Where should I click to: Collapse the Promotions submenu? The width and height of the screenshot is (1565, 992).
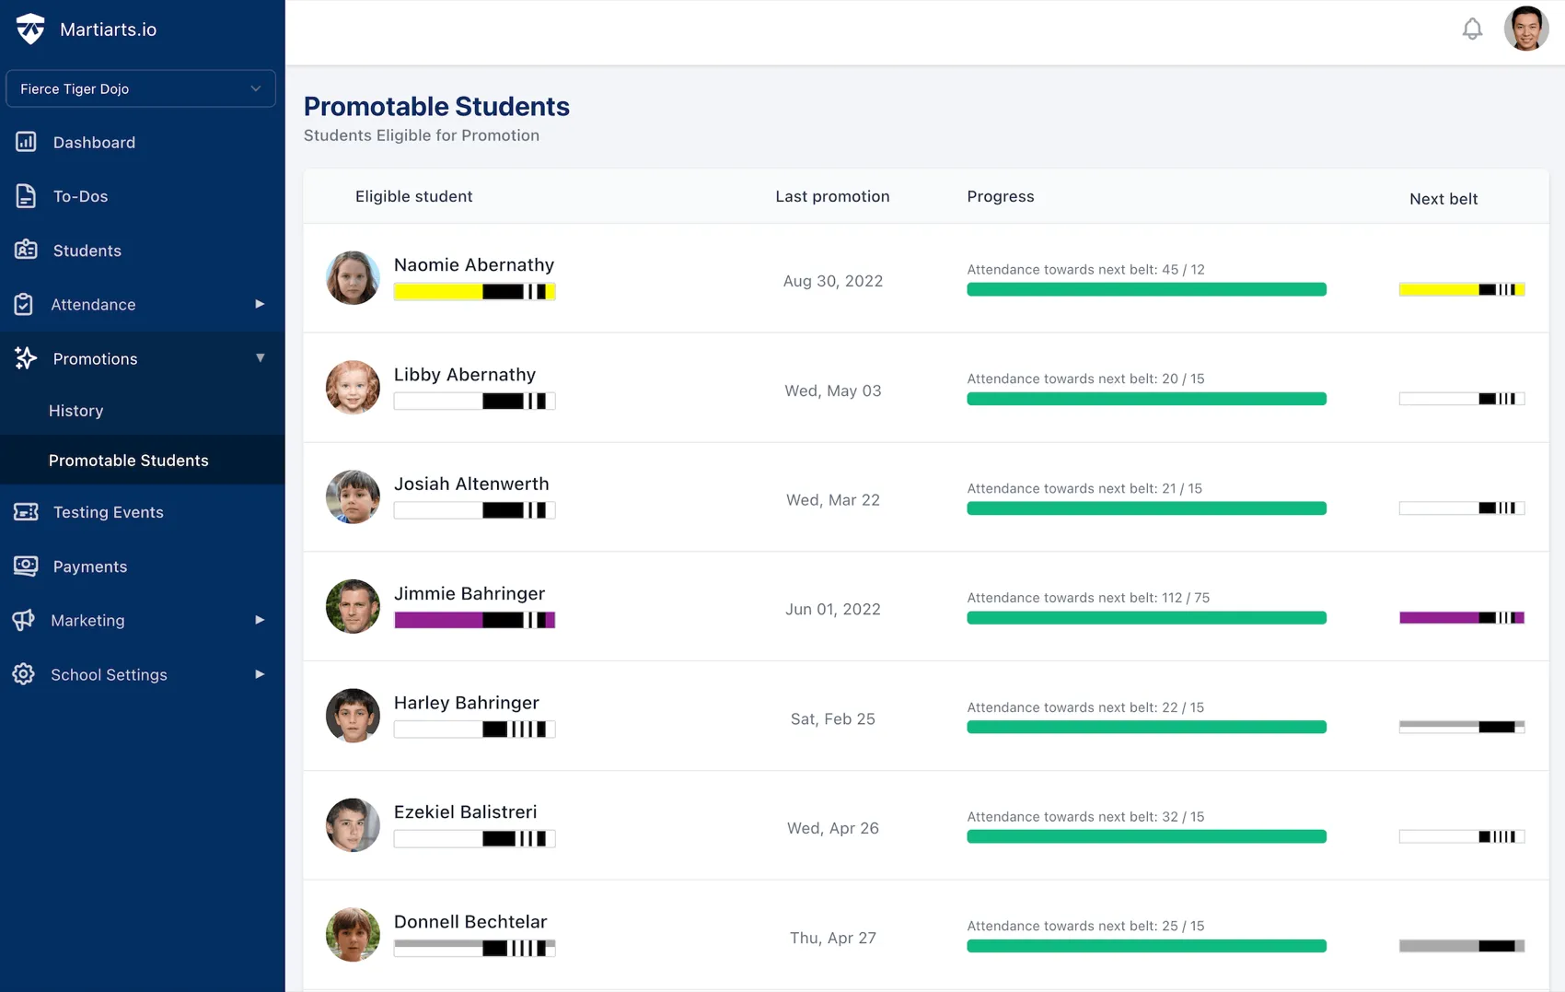tap(260, 358)
